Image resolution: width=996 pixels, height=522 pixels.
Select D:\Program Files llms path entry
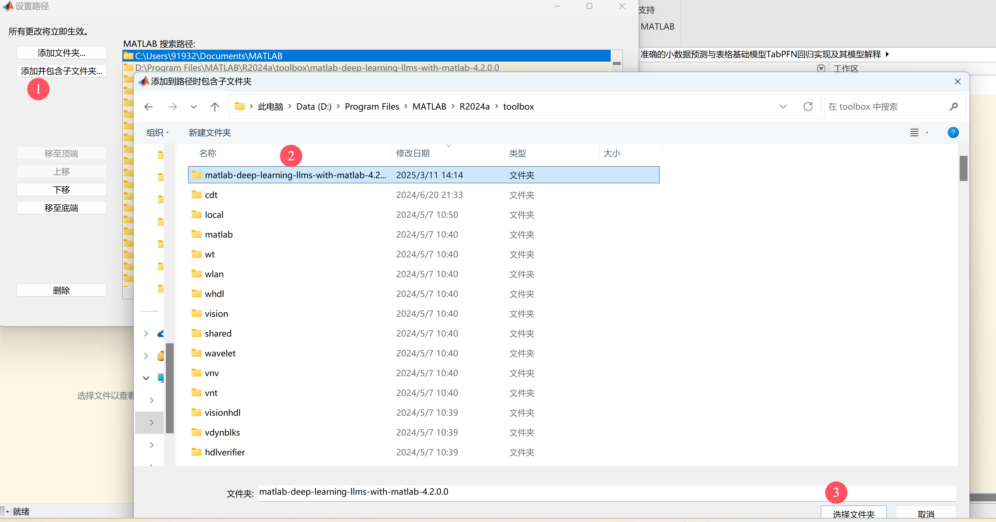point(367,67)
